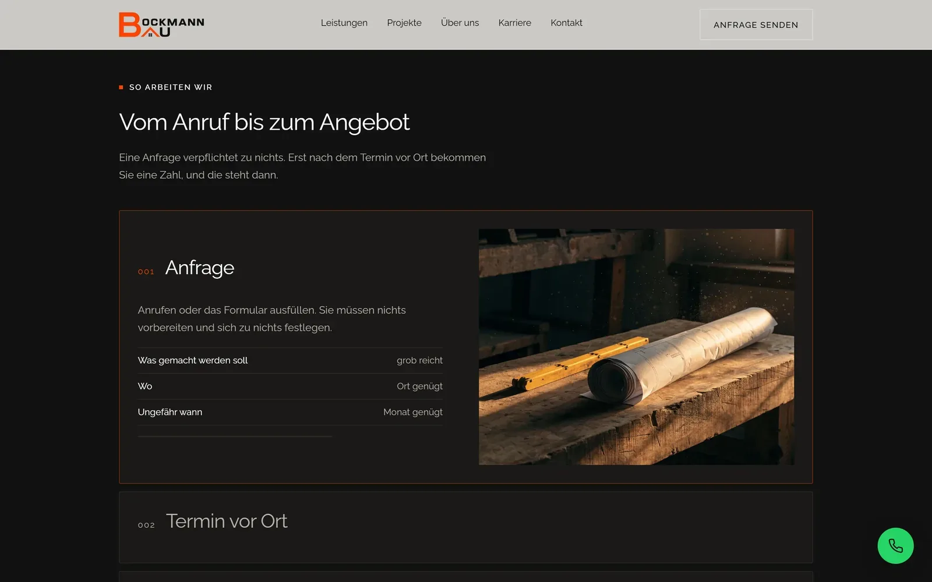Click the 'grob reicht' value
932x582 pixels.
pos(419,360)
